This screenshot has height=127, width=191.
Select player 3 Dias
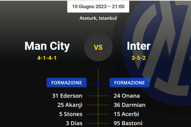click(74, 123)
